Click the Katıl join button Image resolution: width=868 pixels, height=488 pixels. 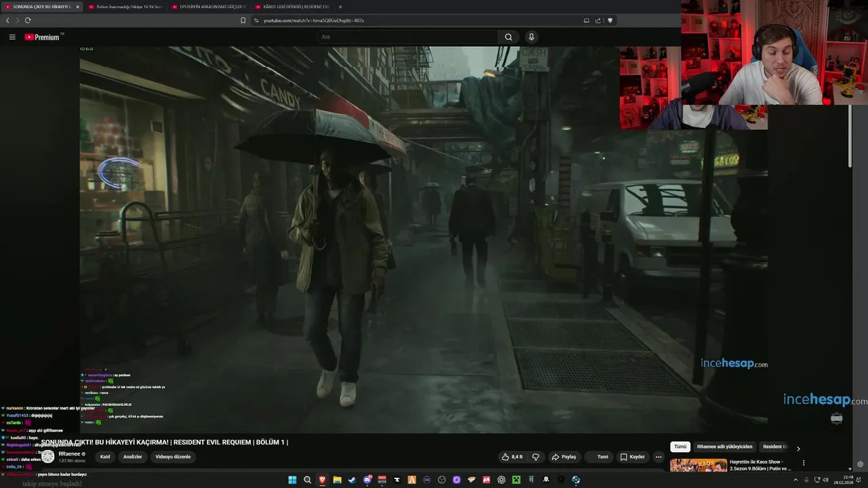point(105,457)
